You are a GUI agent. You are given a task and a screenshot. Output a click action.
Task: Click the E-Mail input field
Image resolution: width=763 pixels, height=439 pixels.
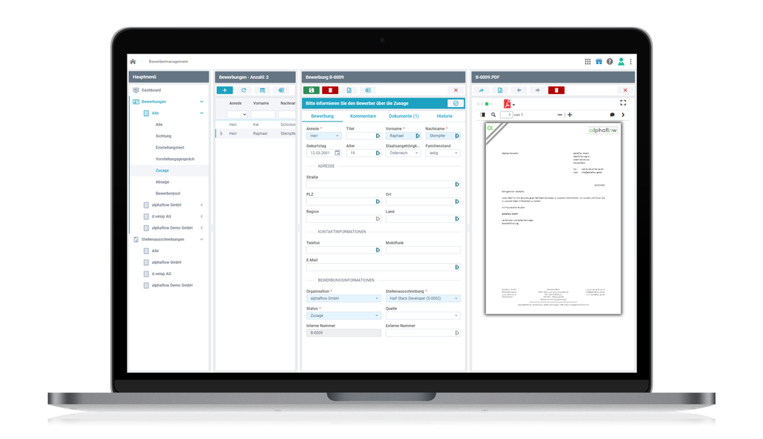(x=384, y=267)
